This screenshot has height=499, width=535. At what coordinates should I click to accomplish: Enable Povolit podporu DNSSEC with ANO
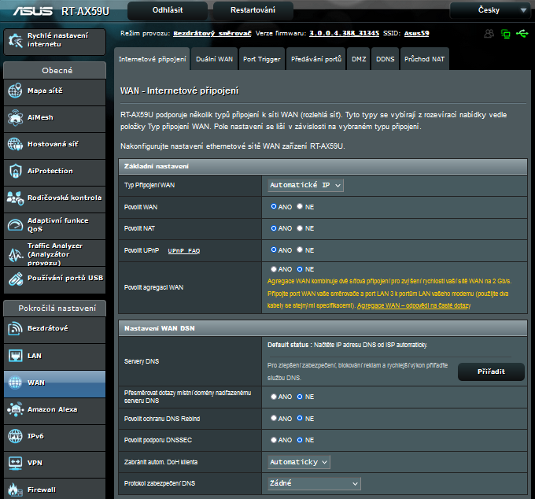274,439
